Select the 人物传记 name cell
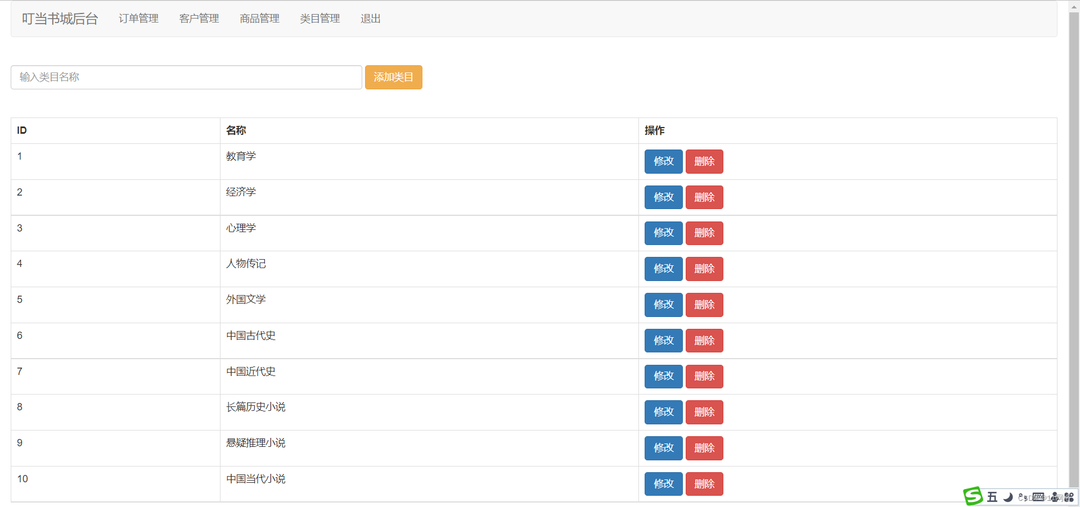 click(x=429, y=269)
